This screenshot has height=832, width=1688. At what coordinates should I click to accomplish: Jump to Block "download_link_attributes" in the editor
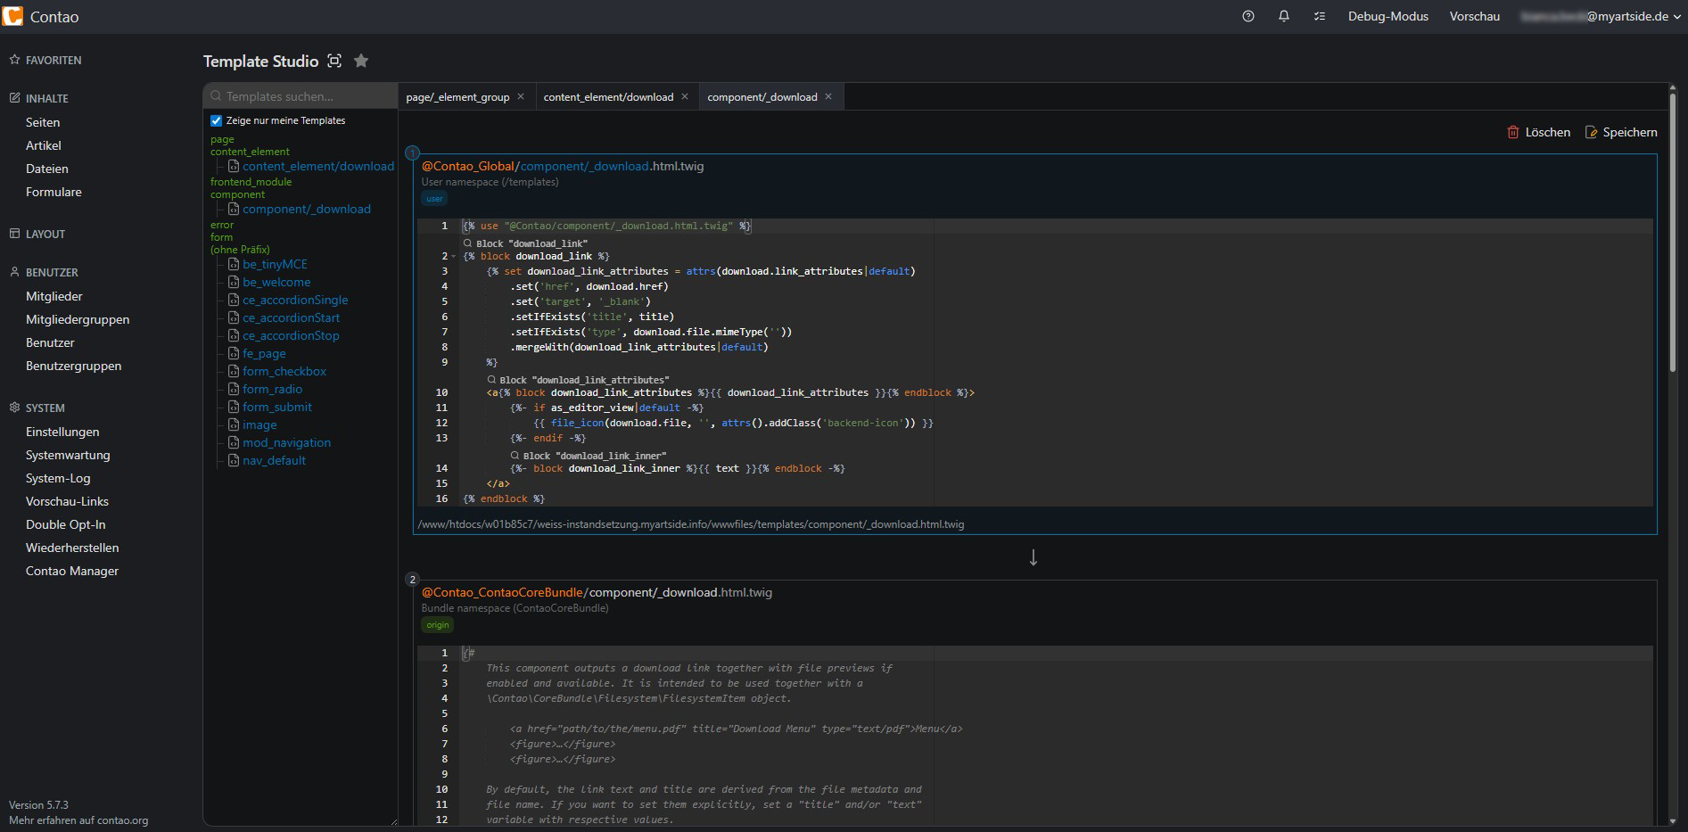tap(578, 379)
